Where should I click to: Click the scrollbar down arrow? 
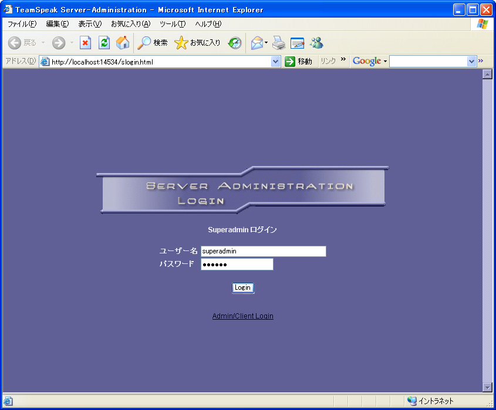coord(487,387)
